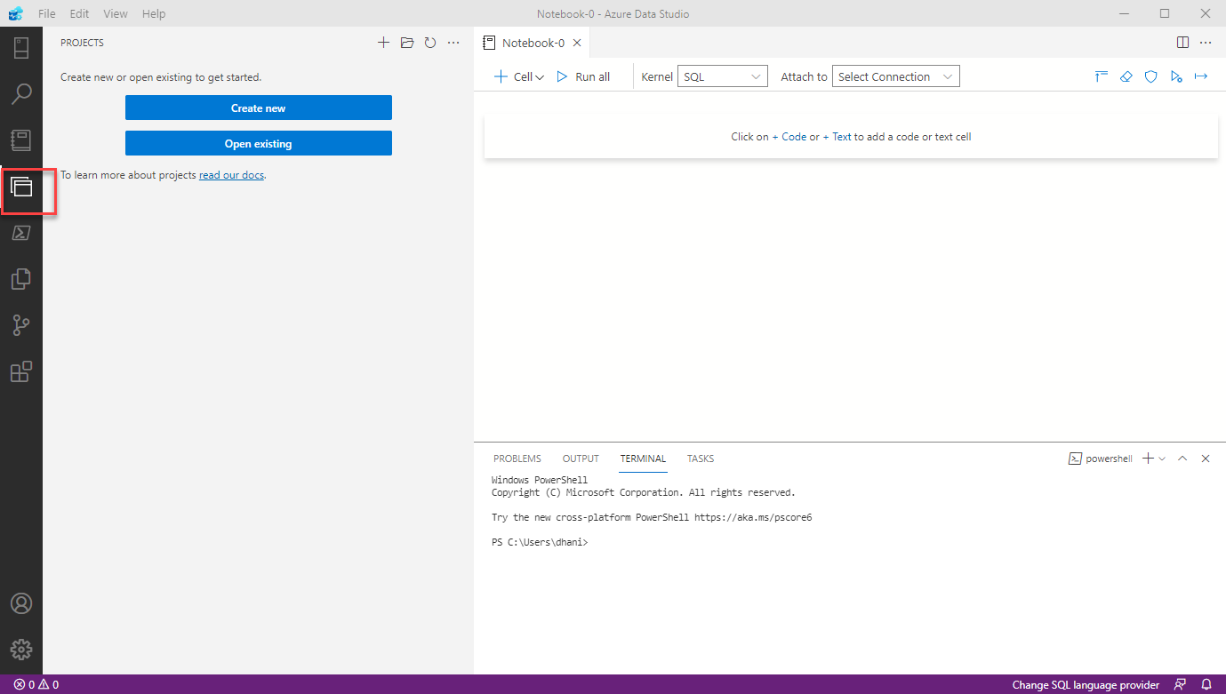Open the Kernel SQL dropdown
Image resolution: width=1226 pixels, height=694 pixels.
coord(723,76)
